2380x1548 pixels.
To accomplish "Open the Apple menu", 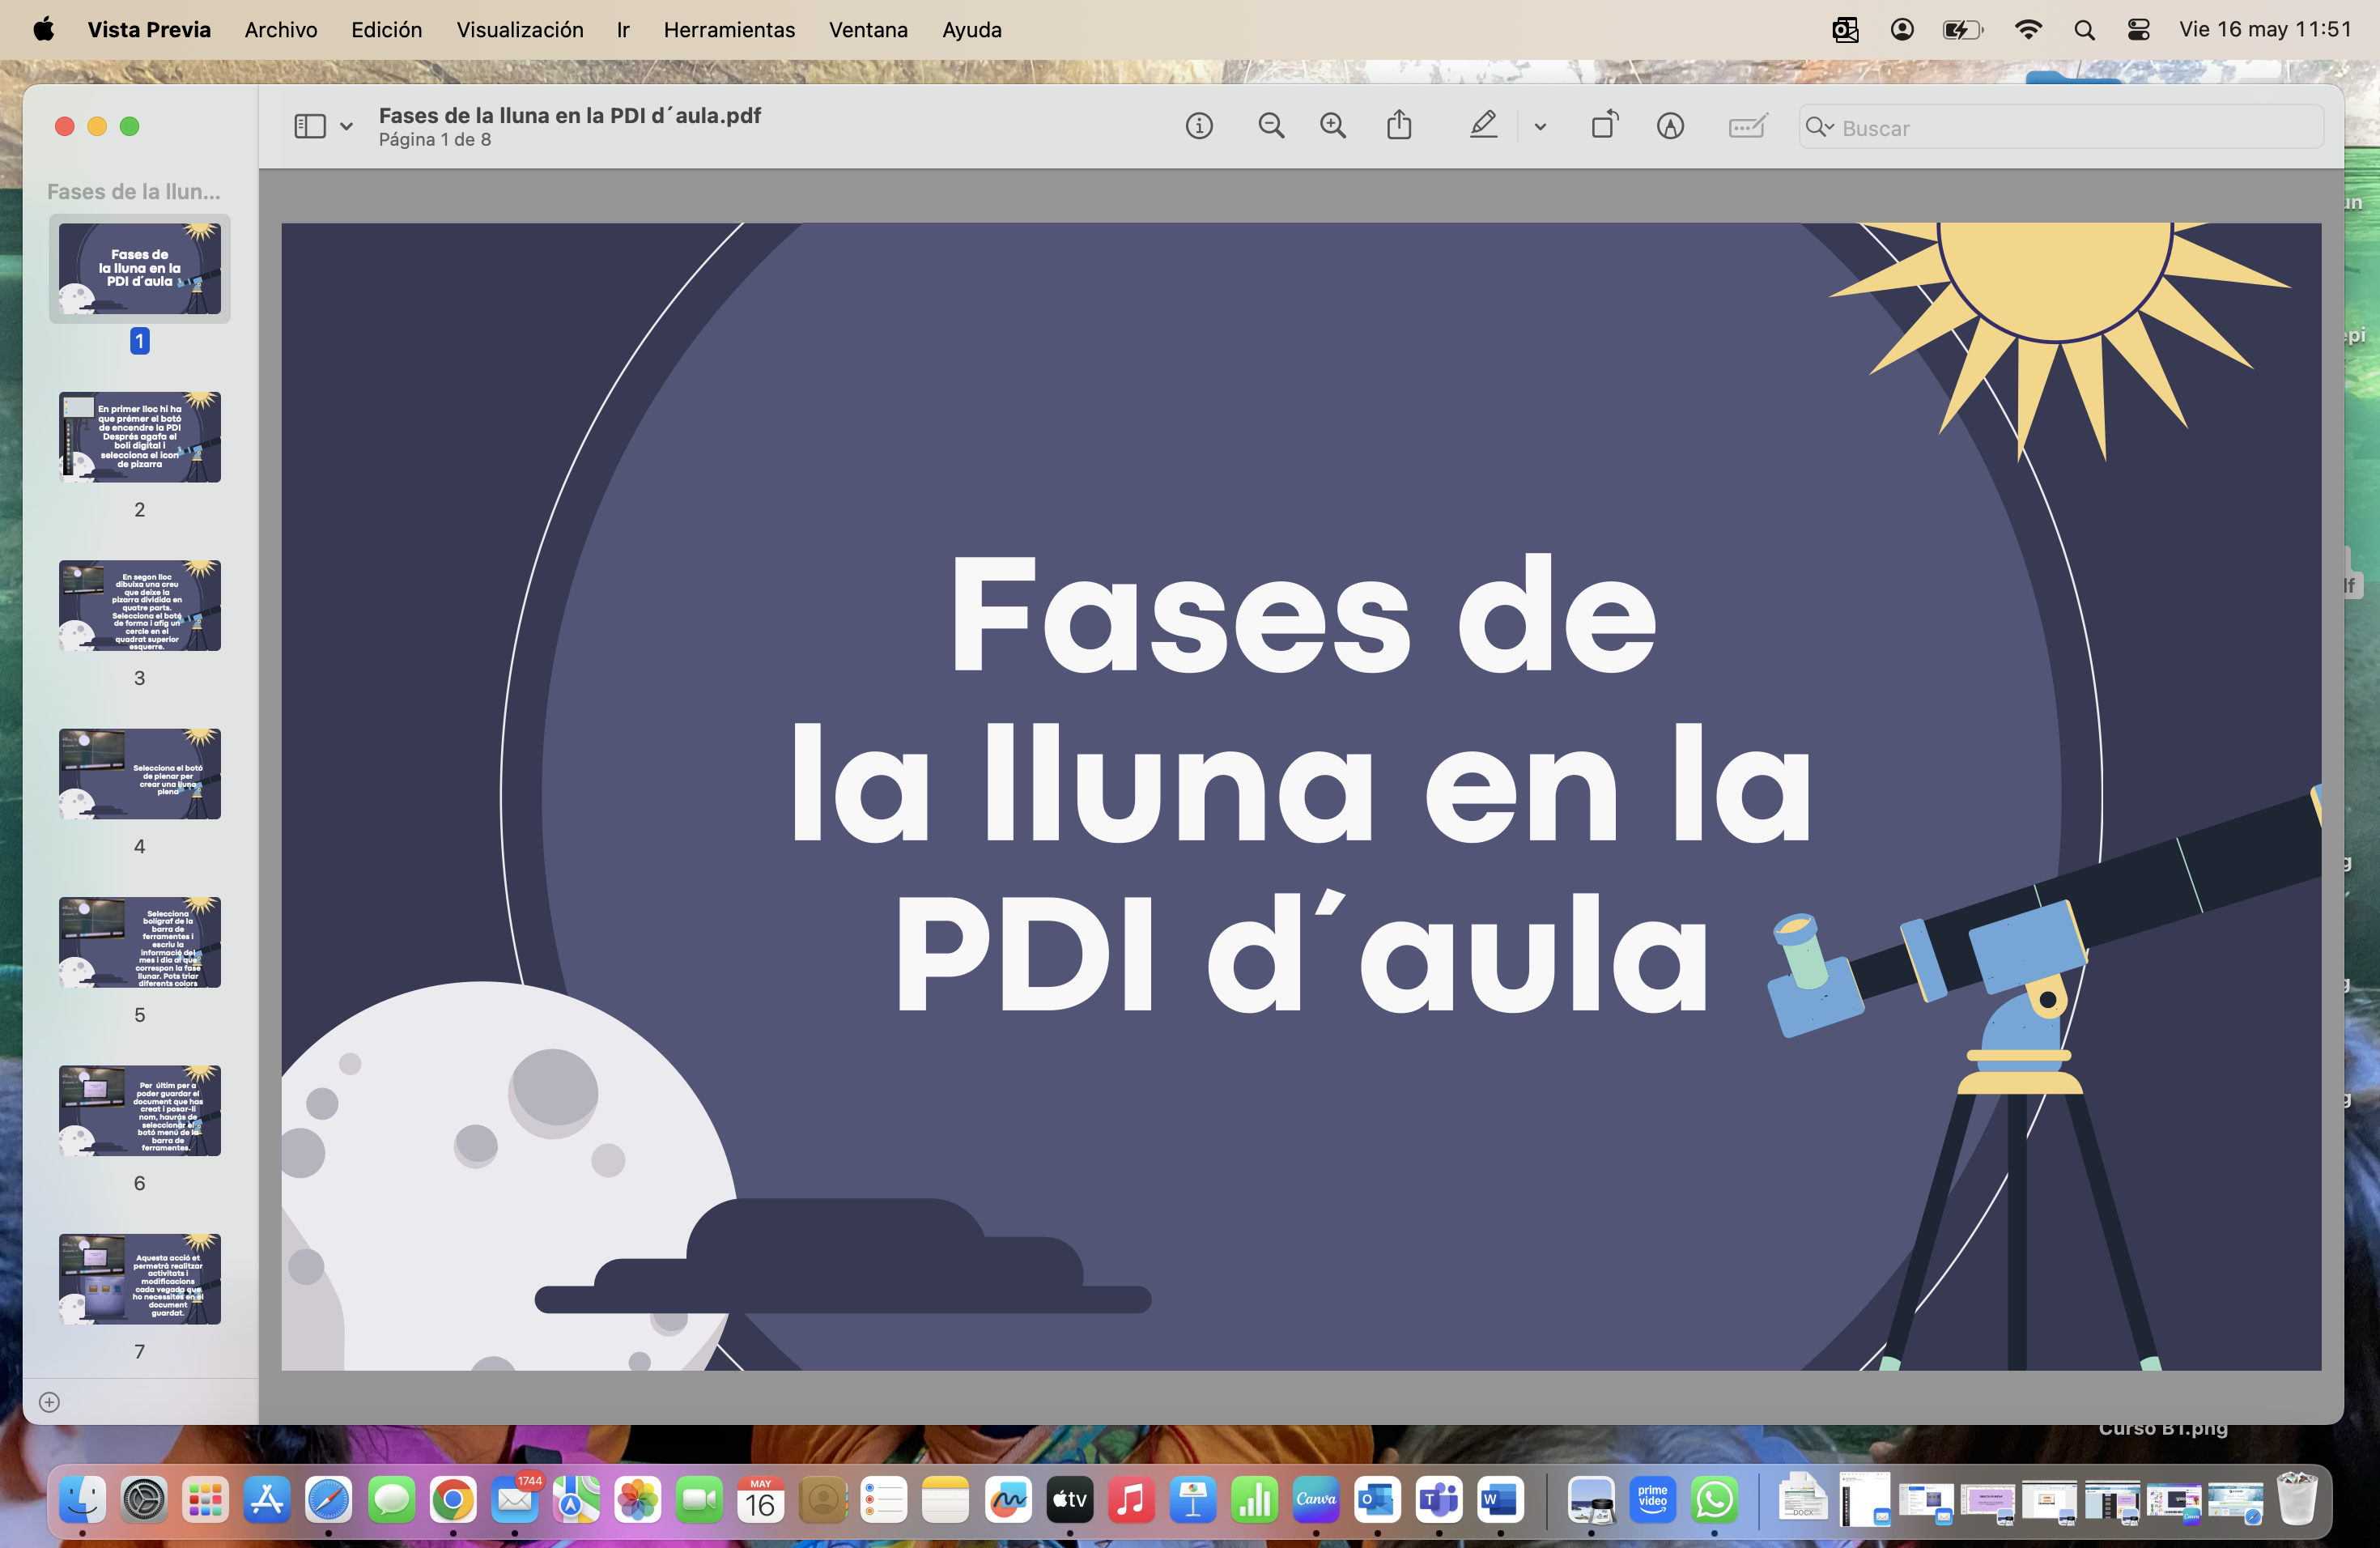I will pos(43,30).
